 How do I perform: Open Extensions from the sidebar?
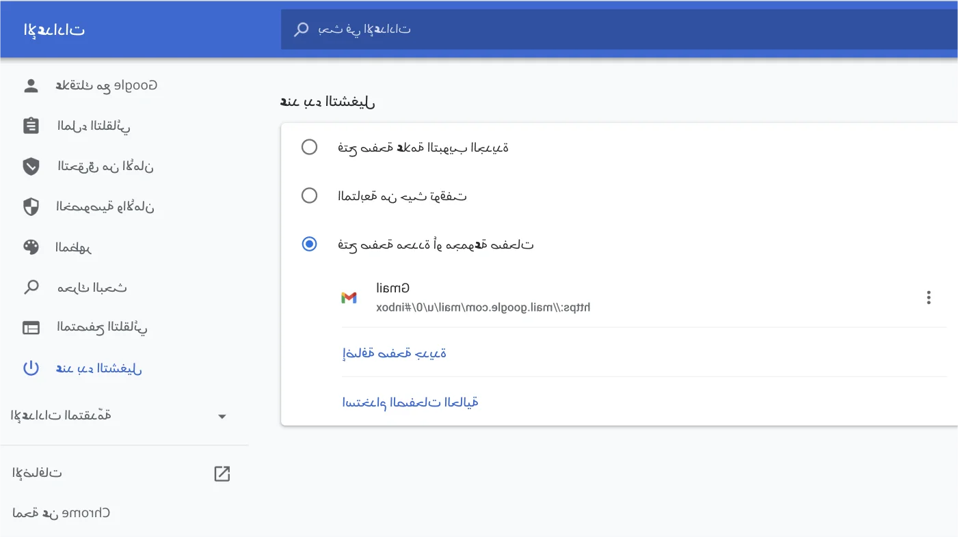click(x=36, y=472)
